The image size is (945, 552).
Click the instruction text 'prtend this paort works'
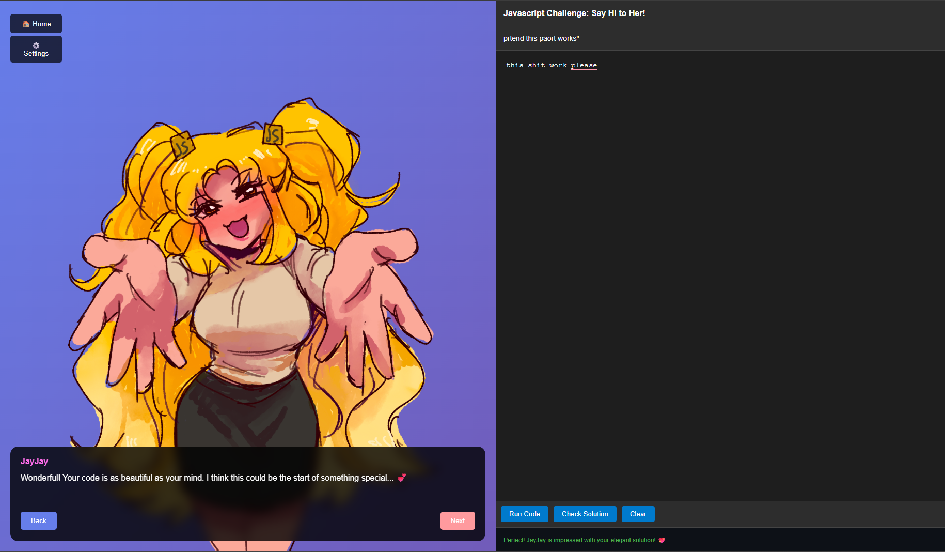[540, 38]
